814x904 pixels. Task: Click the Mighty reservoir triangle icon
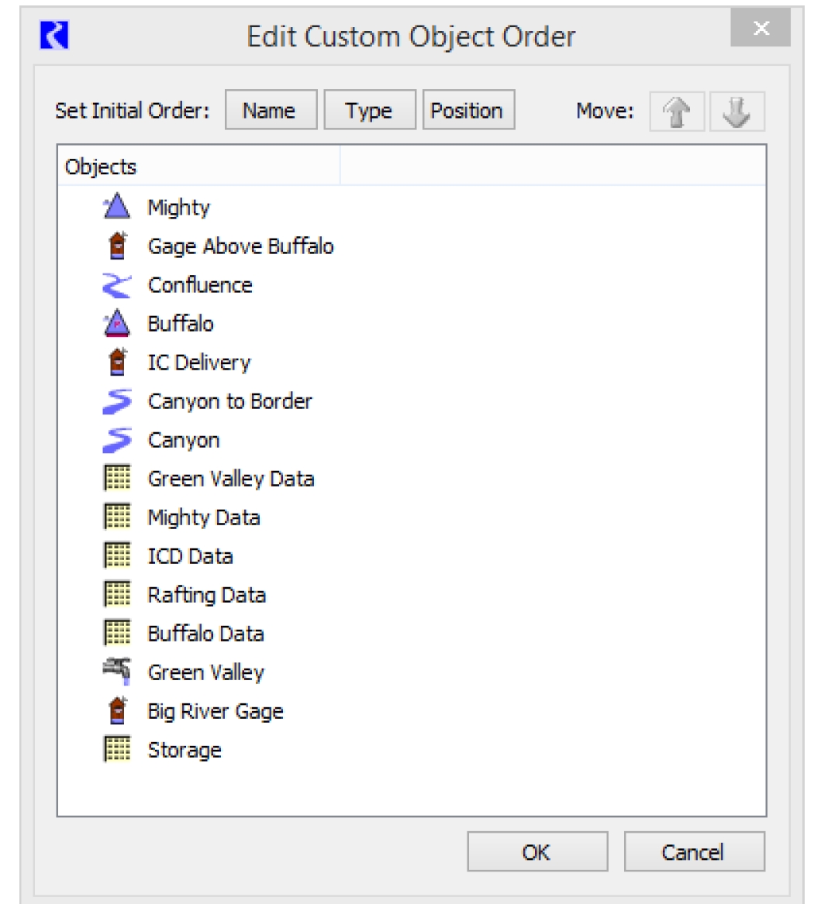[x=117, y=207]
